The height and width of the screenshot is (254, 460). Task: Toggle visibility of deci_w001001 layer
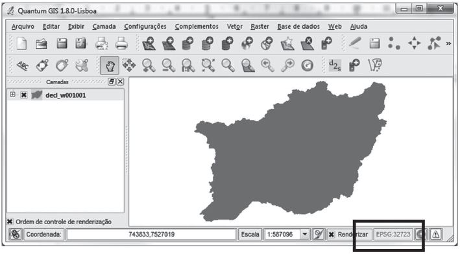[x=24, y=95]
